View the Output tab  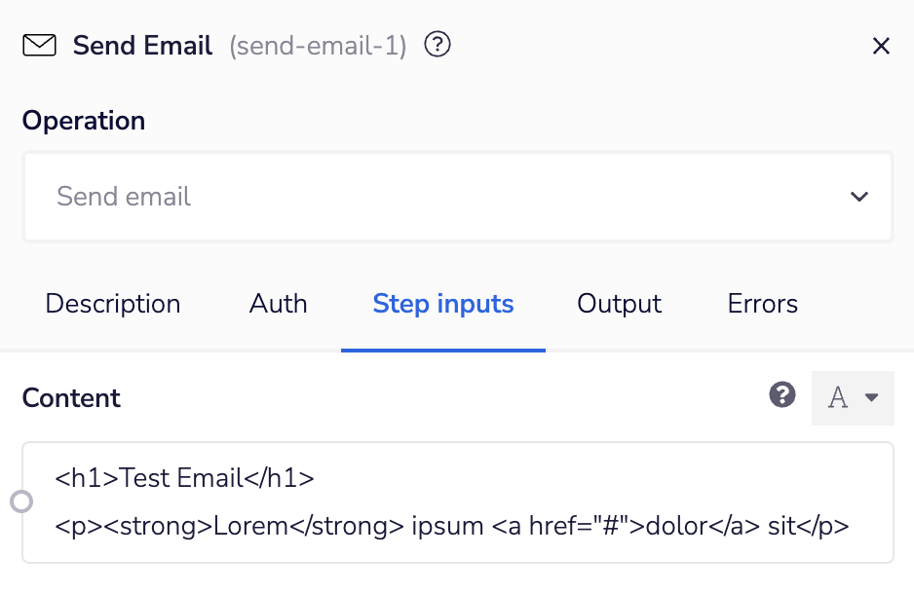point(619,304)
